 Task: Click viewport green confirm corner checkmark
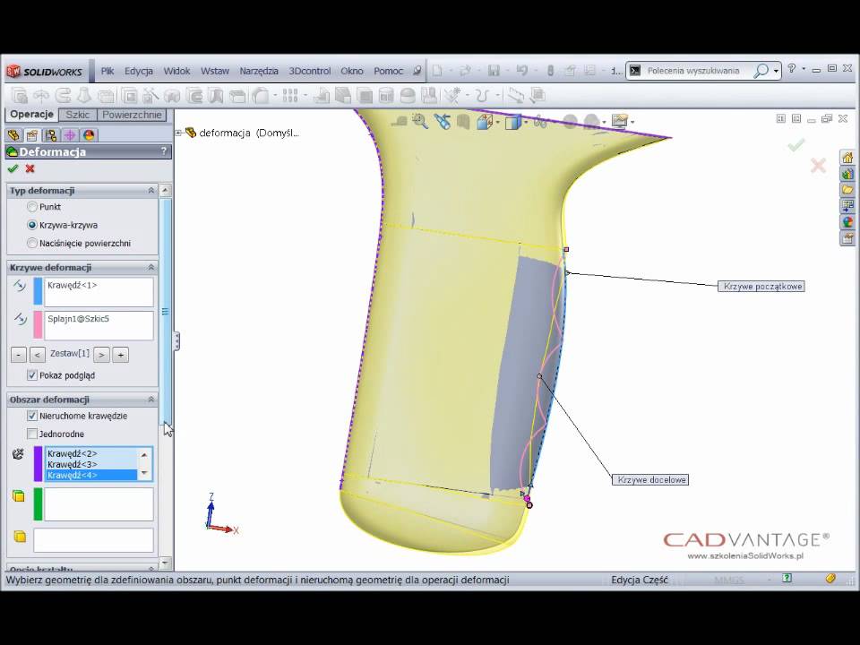[x=795, y=145]
